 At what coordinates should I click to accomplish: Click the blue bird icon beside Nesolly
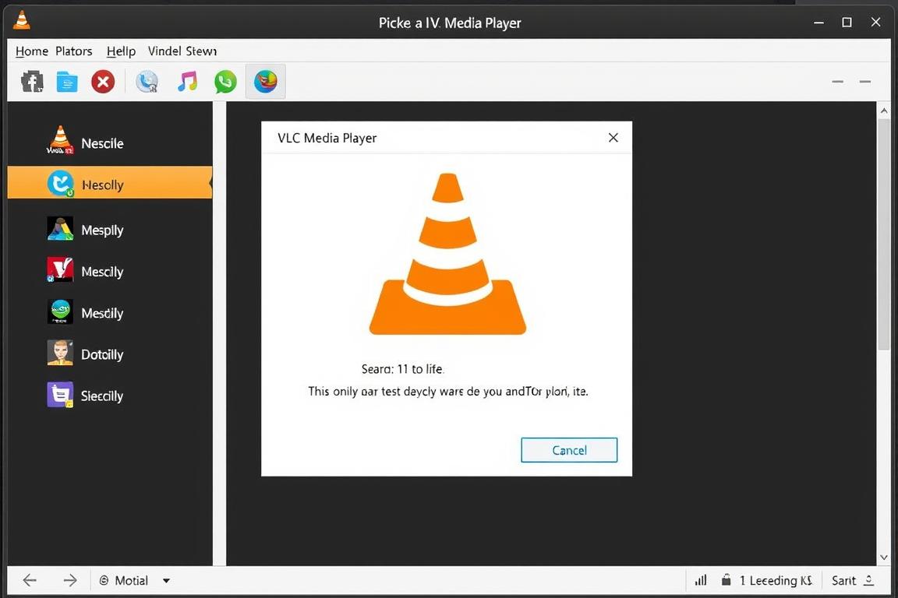pyautogui.click(x=61, y=184)
